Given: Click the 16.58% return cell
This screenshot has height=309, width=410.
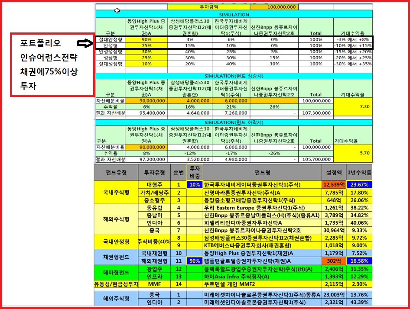Looking at the screenshot, I should pos(359,261).
